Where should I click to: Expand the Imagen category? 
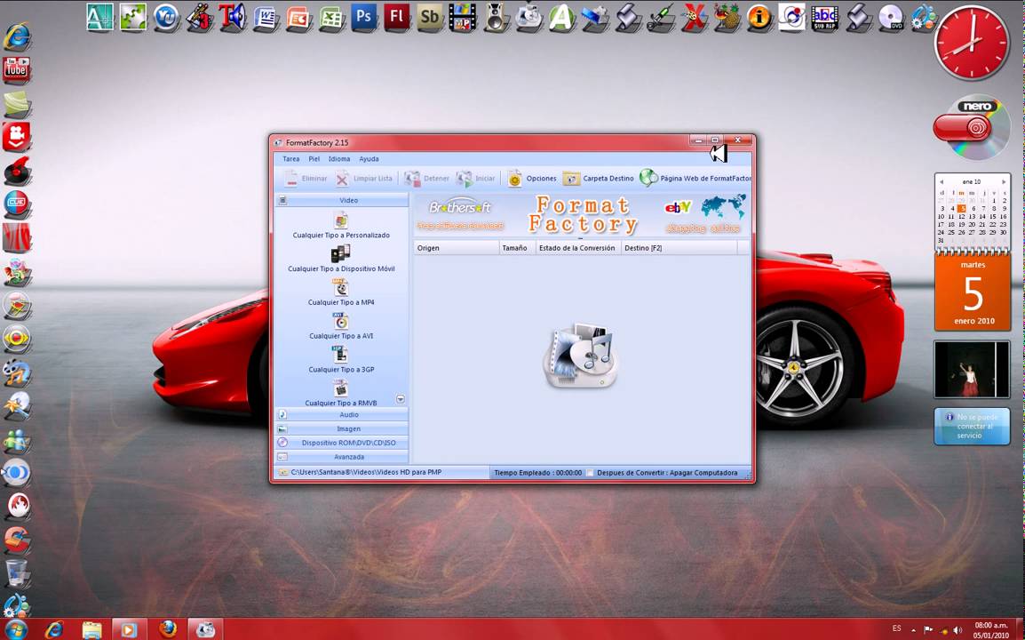coord(340,428)
